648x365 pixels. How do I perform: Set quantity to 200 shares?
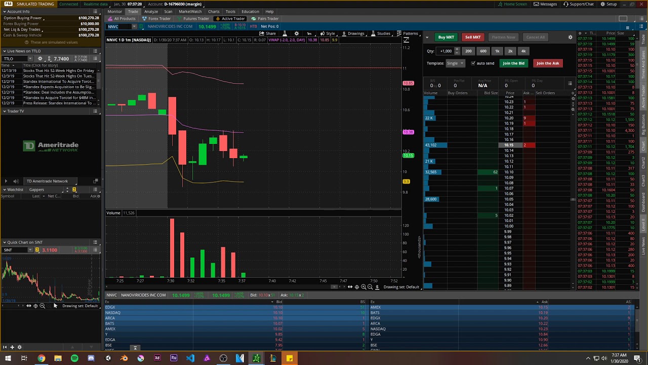pos(468,51)
